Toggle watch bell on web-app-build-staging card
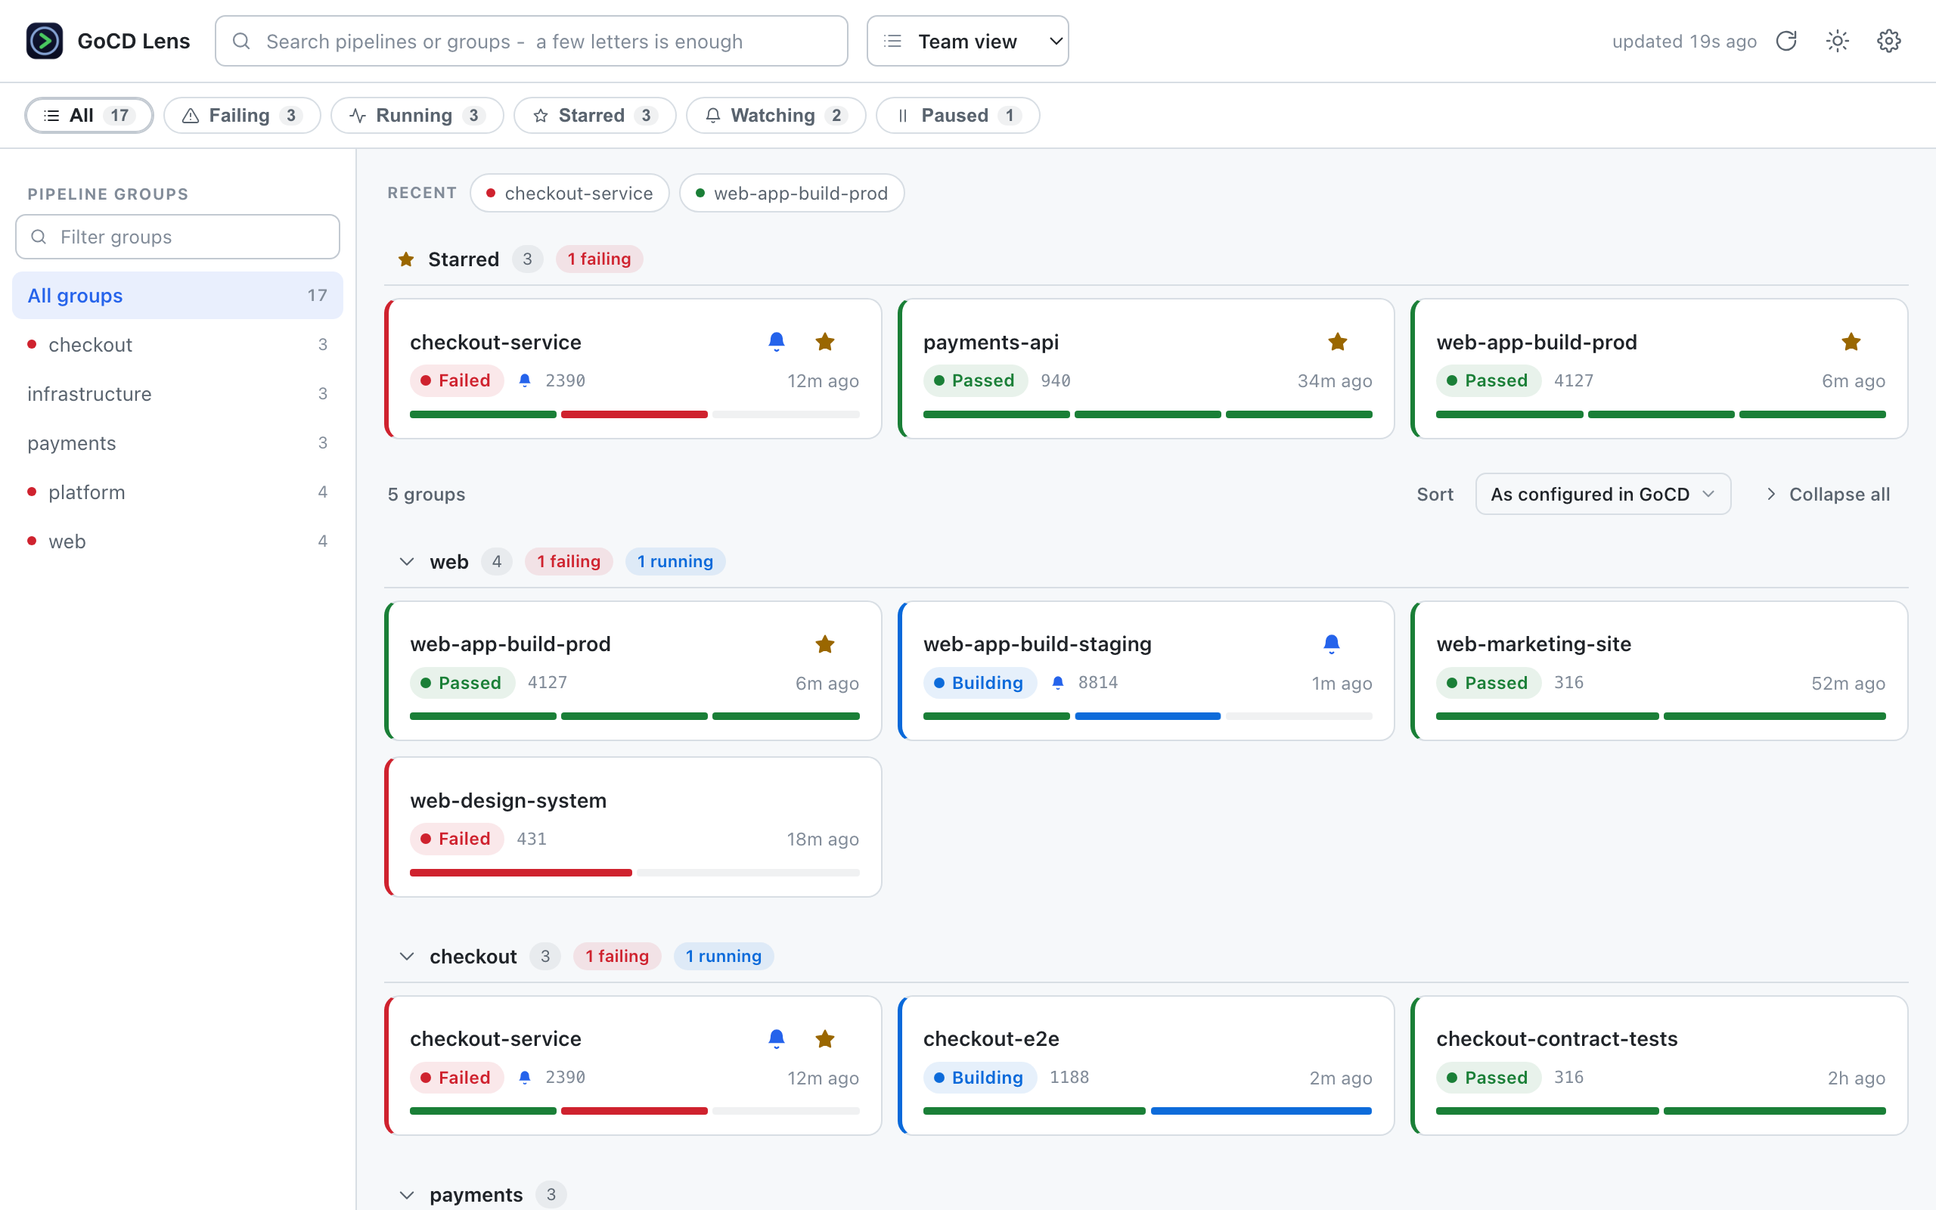The height and width of the screenshot is (1210, 1936). point(1331,644)
